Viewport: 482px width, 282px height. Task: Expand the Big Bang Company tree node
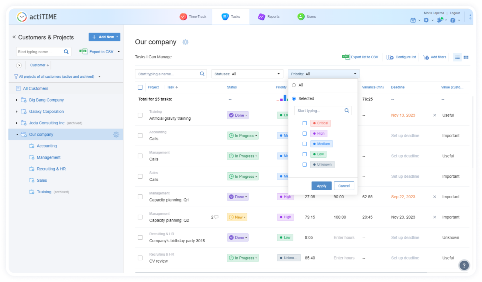tap(17, 100)
